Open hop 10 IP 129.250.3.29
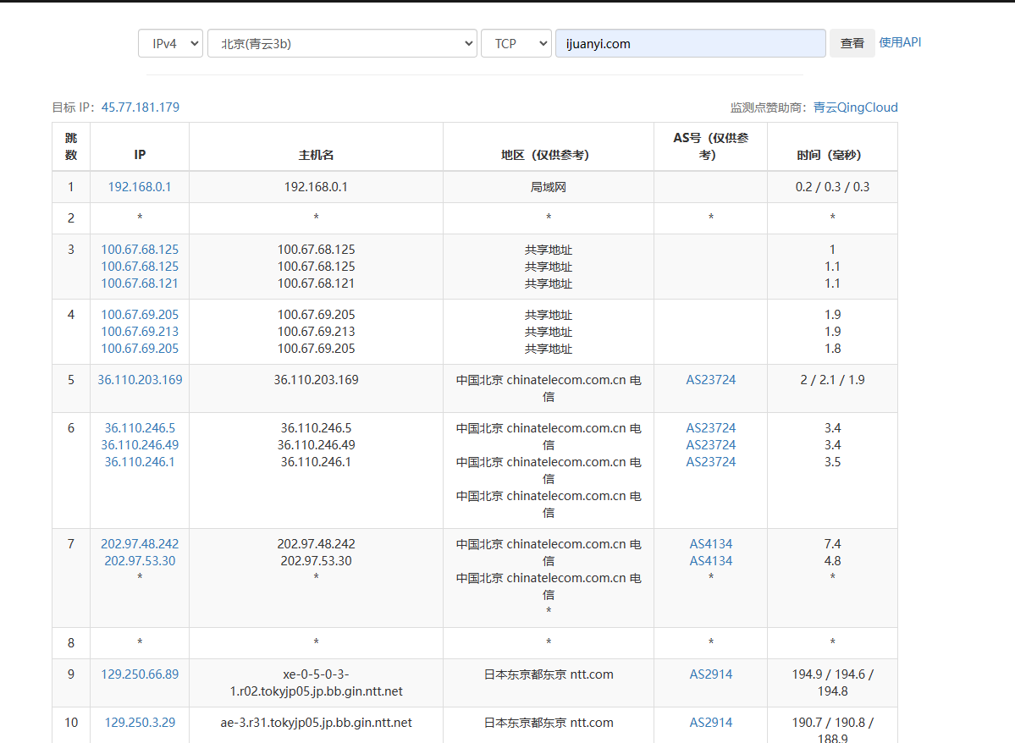 [140, 723]
